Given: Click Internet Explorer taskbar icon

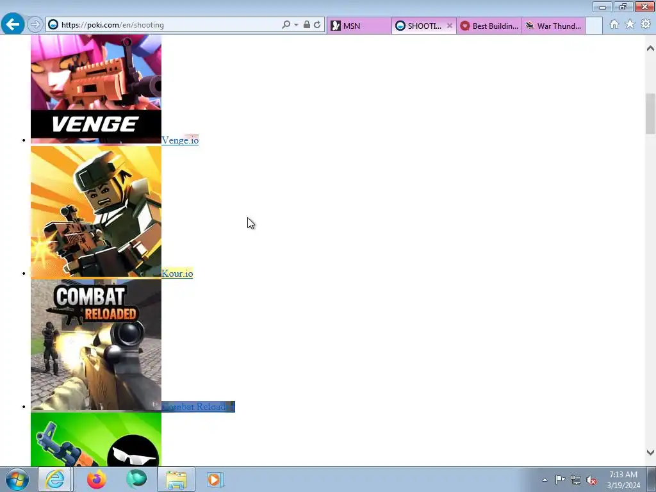Looking at the screenshot, I should [x=55, y=479].
